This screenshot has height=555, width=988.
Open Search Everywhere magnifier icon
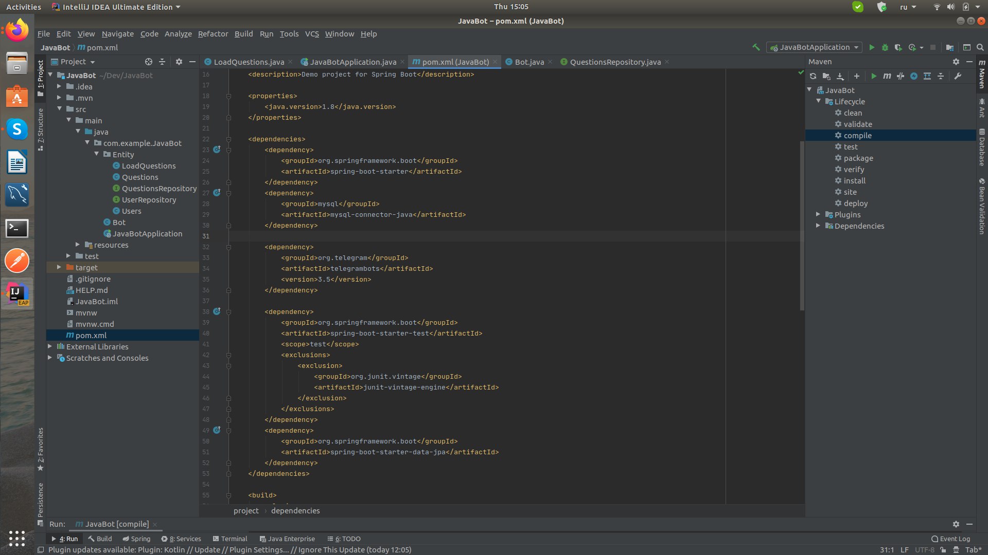click(x=980, y=47)
